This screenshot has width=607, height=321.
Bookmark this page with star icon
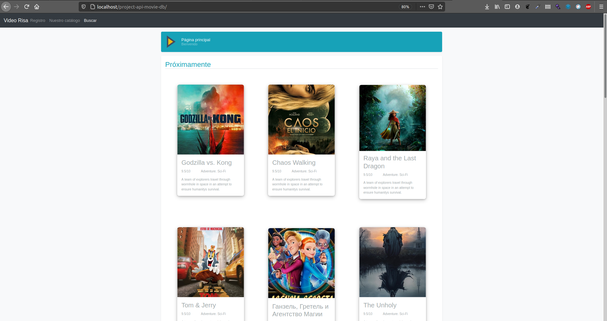tap(440, 7)
